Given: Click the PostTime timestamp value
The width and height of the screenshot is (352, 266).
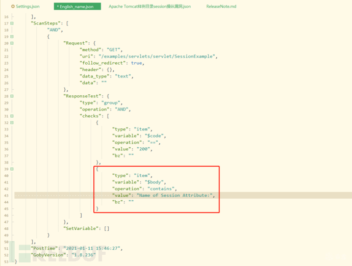Looking at the screenshot, I should (x=93, y=248).
